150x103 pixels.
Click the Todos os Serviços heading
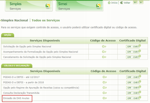pyautogui.click(x=46, y=20)
